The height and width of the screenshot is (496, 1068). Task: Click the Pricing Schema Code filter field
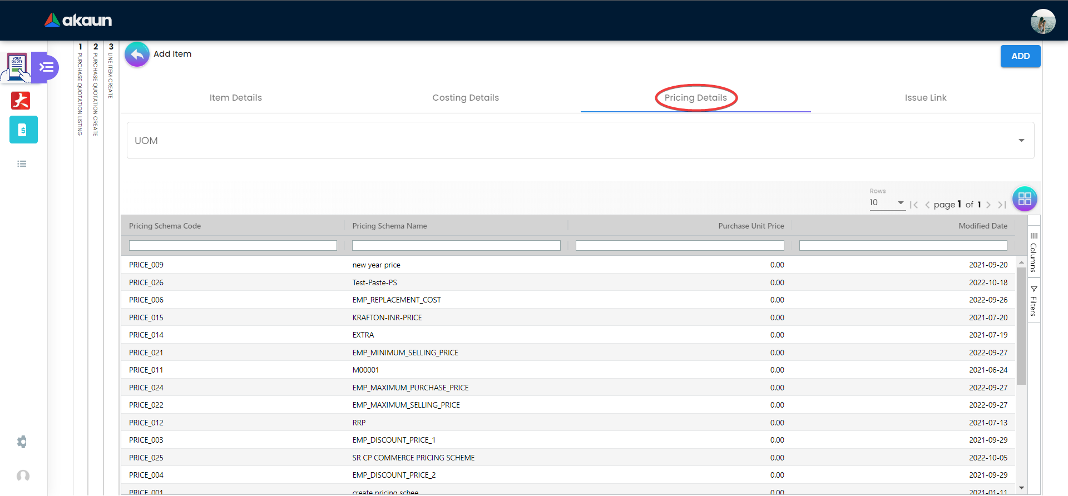[233, 246]
